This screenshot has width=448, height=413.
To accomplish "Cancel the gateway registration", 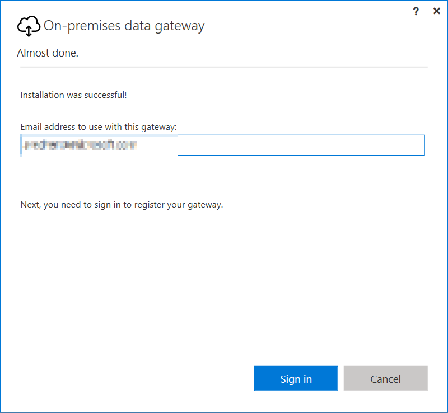I will click(x=385, y=378).
